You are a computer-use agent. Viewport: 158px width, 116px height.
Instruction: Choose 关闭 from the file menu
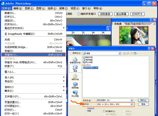click(33, 39)
